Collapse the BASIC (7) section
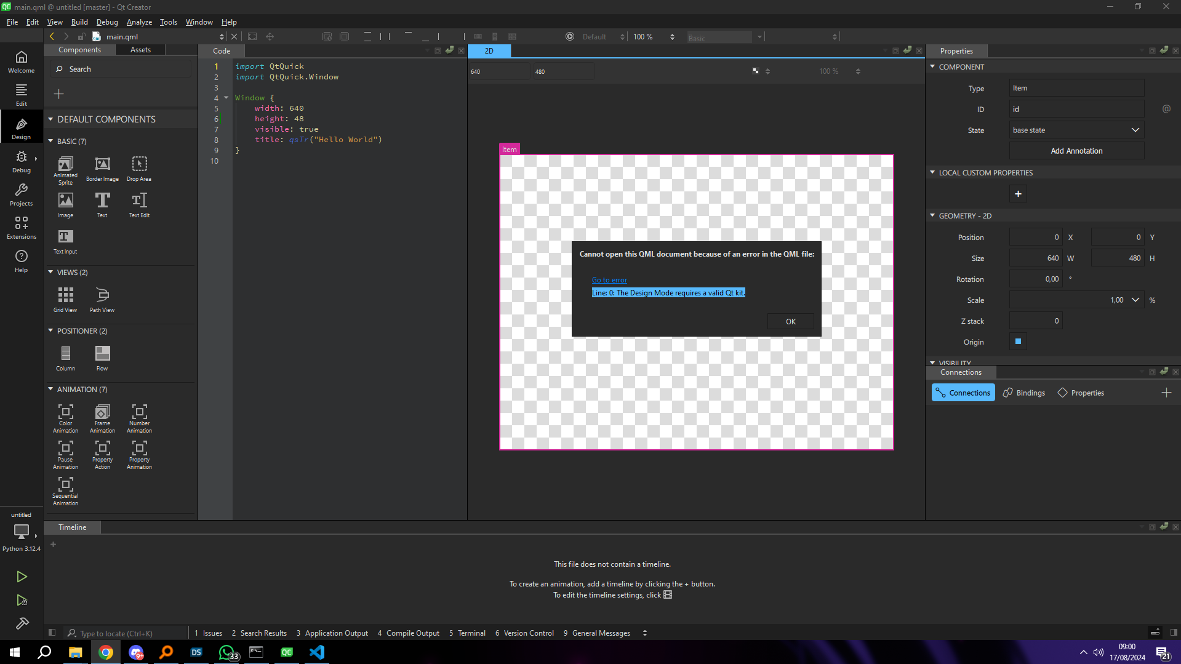1181x664 pixels. 50,141
